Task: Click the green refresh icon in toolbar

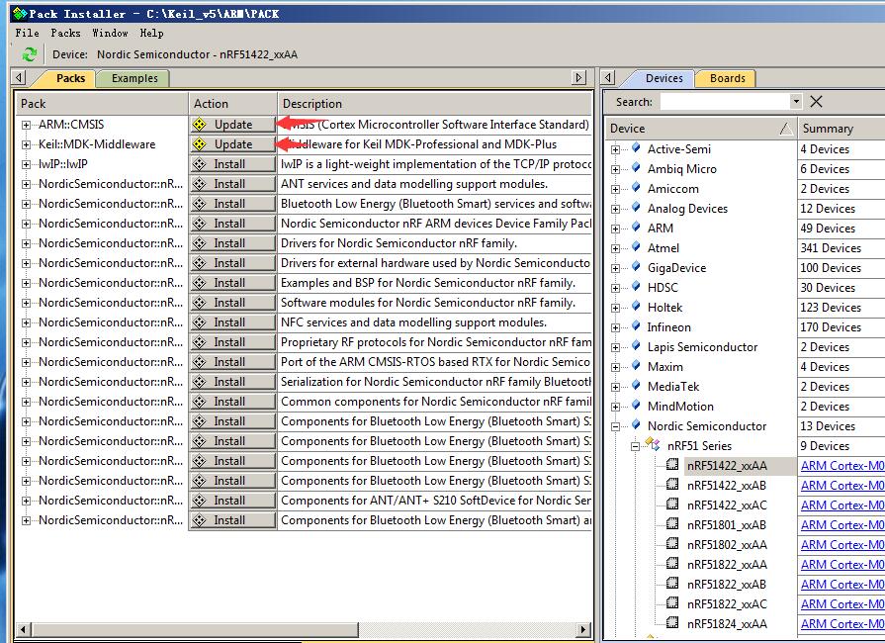Action: pos(30,54)
